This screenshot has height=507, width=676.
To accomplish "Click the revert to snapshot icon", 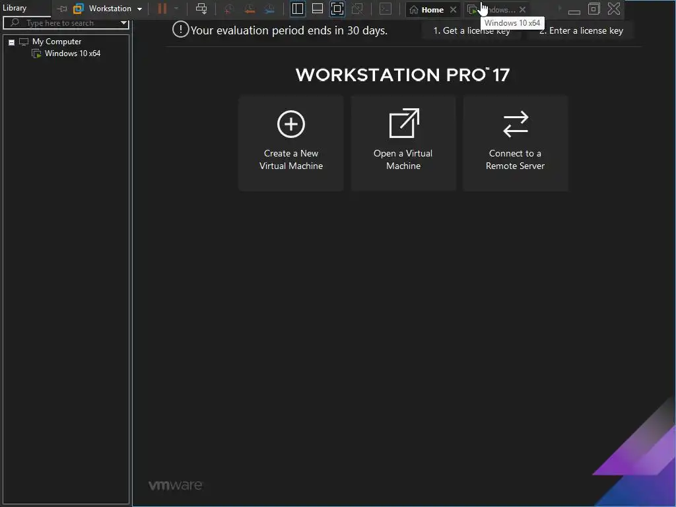I will point(249,9).
